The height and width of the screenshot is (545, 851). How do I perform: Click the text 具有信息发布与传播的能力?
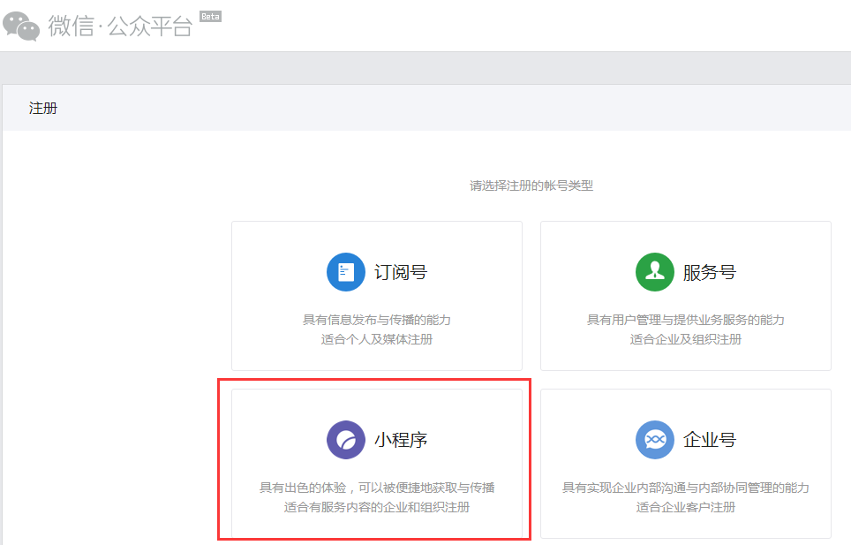click(x=377, y=320)
